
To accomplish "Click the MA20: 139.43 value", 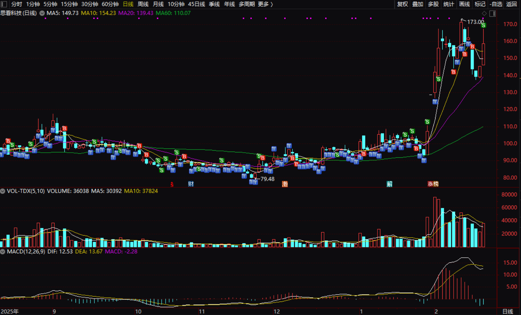I will [x=136, y=13].
